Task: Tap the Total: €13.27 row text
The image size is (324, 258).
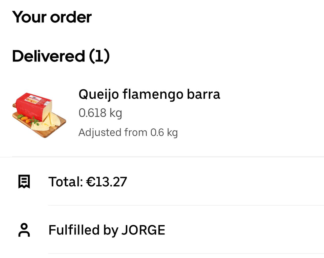Action: (88, 182)
